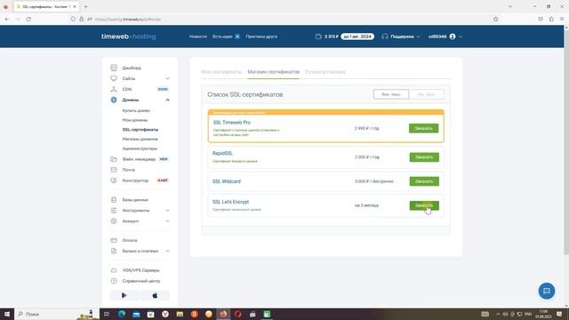Open Мои домены in sidebar submenu
This screenshot has width=569, height=320.
pyautogui.click(x=135, y=120)
